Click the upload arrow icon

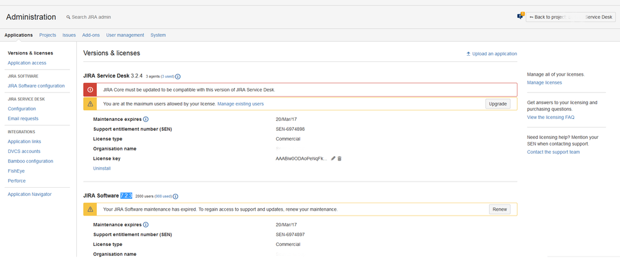click(x=468, y=54)
